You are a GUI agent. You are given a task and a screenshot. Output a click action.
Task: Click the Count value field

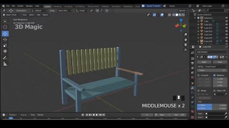tap(212, 70)
